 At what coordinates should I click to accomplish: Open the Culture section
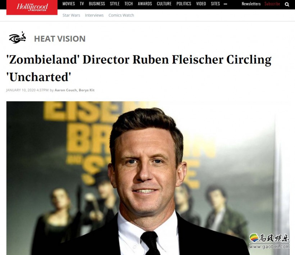(164, 4)
